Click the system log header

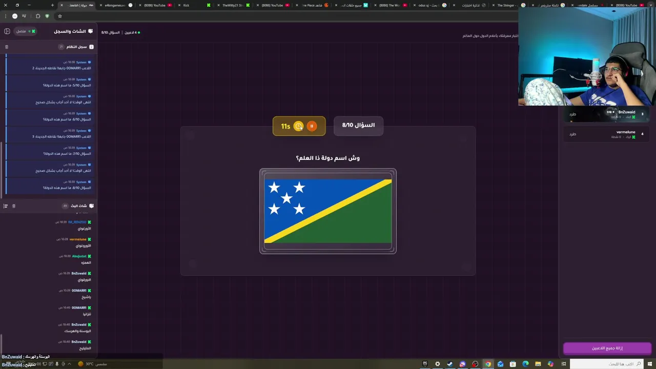(x=76, y=47)
